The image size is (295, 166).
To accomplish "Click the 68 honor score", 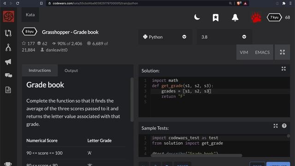I will [288, 18].
